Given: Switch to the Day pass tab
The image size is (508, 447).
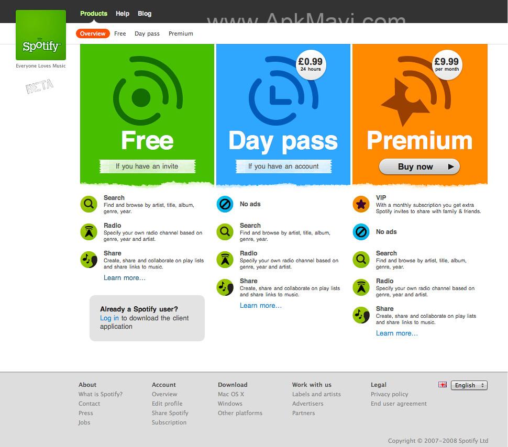Looking at the screenshot, I should (x=147, y=33).
